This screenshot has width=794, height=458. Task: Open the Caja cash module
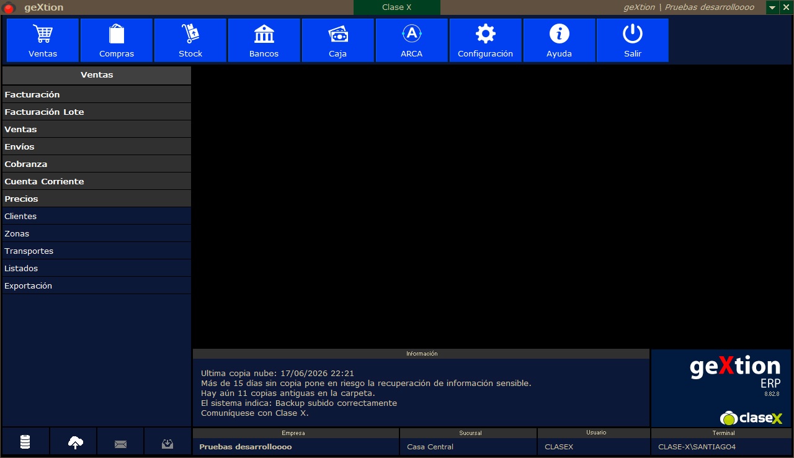[x=338, y=40]
